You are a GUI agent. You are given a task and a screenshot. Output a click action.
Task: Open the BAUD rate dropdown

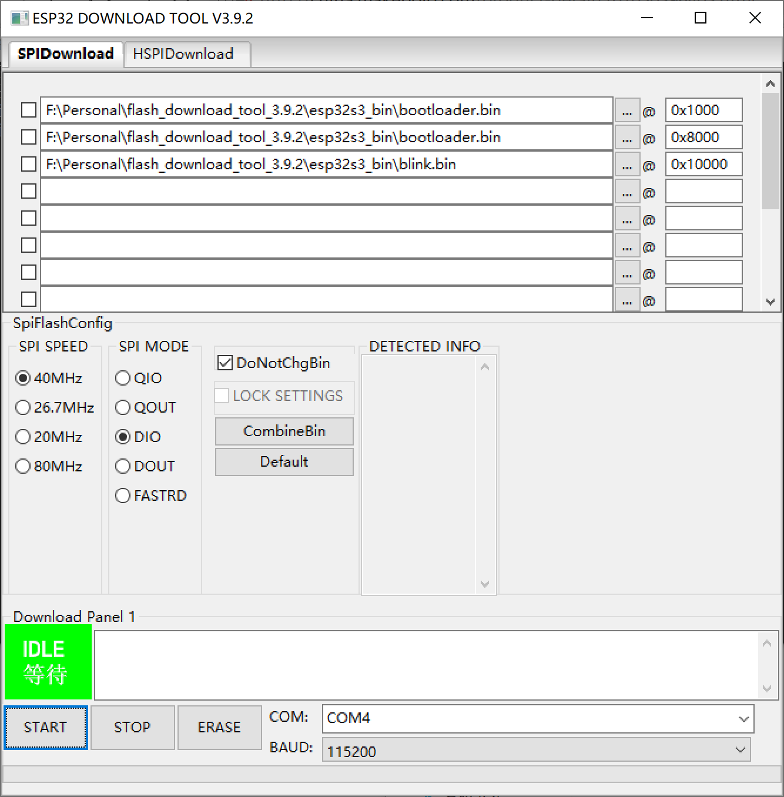(536, 751)
